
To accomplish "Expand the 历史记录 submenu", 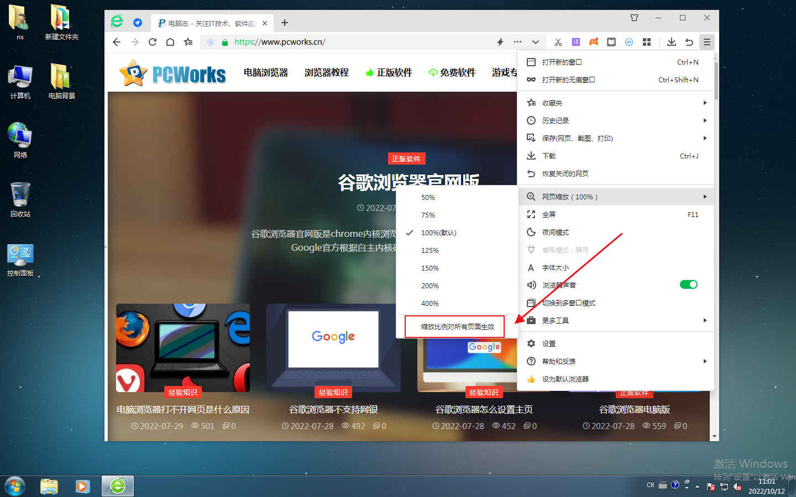I will click(x=616, y=120).
